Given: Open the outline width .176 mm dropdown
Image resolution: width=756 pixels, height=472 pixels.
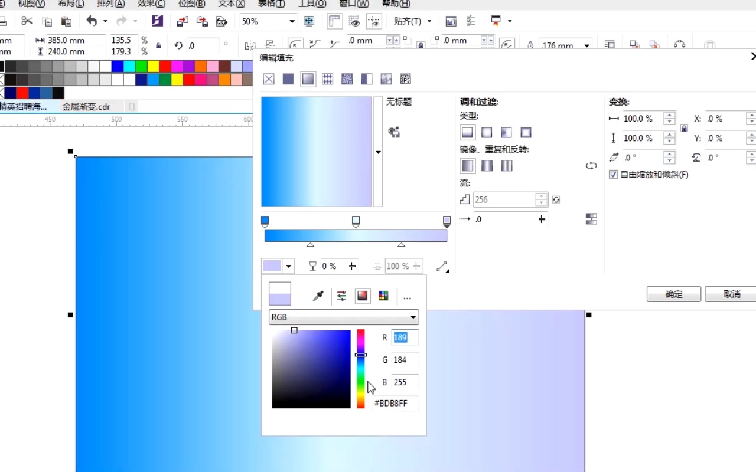Looking at the screenshot, I should [586, 45].
